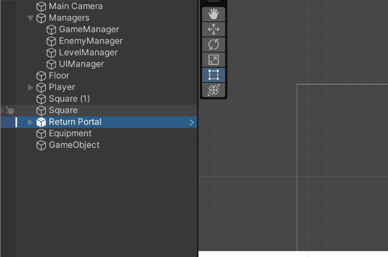Expand the Player object children
The width and height of the screenshot is (388, 257).
[30, 87]
